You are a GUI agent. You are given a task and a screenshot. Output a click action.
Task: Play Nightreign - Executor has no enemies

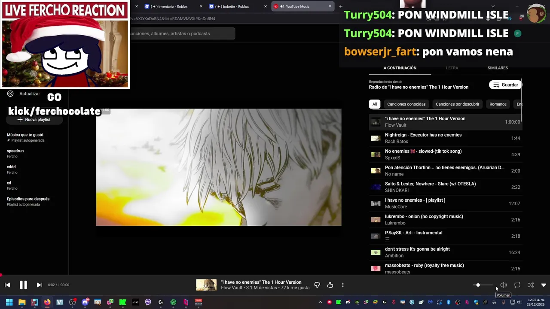pyautogui.click(x=446, y=138)
